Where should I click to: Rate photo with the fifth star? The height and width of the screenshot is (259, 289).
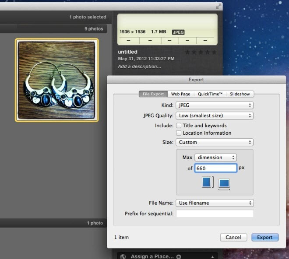pyautogui.click(x=214, y=52)
